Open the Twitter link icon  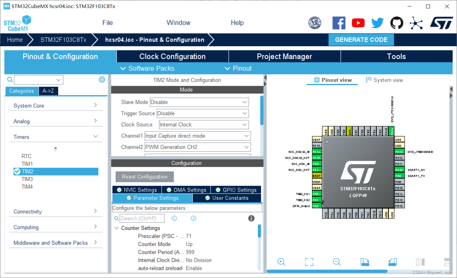tap(377, 23)
